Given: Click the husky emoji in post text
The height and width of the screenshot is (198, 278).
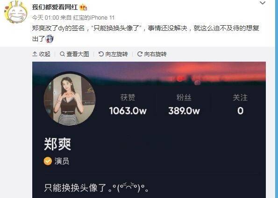Looking at the screenshot, I should point(50,39).
